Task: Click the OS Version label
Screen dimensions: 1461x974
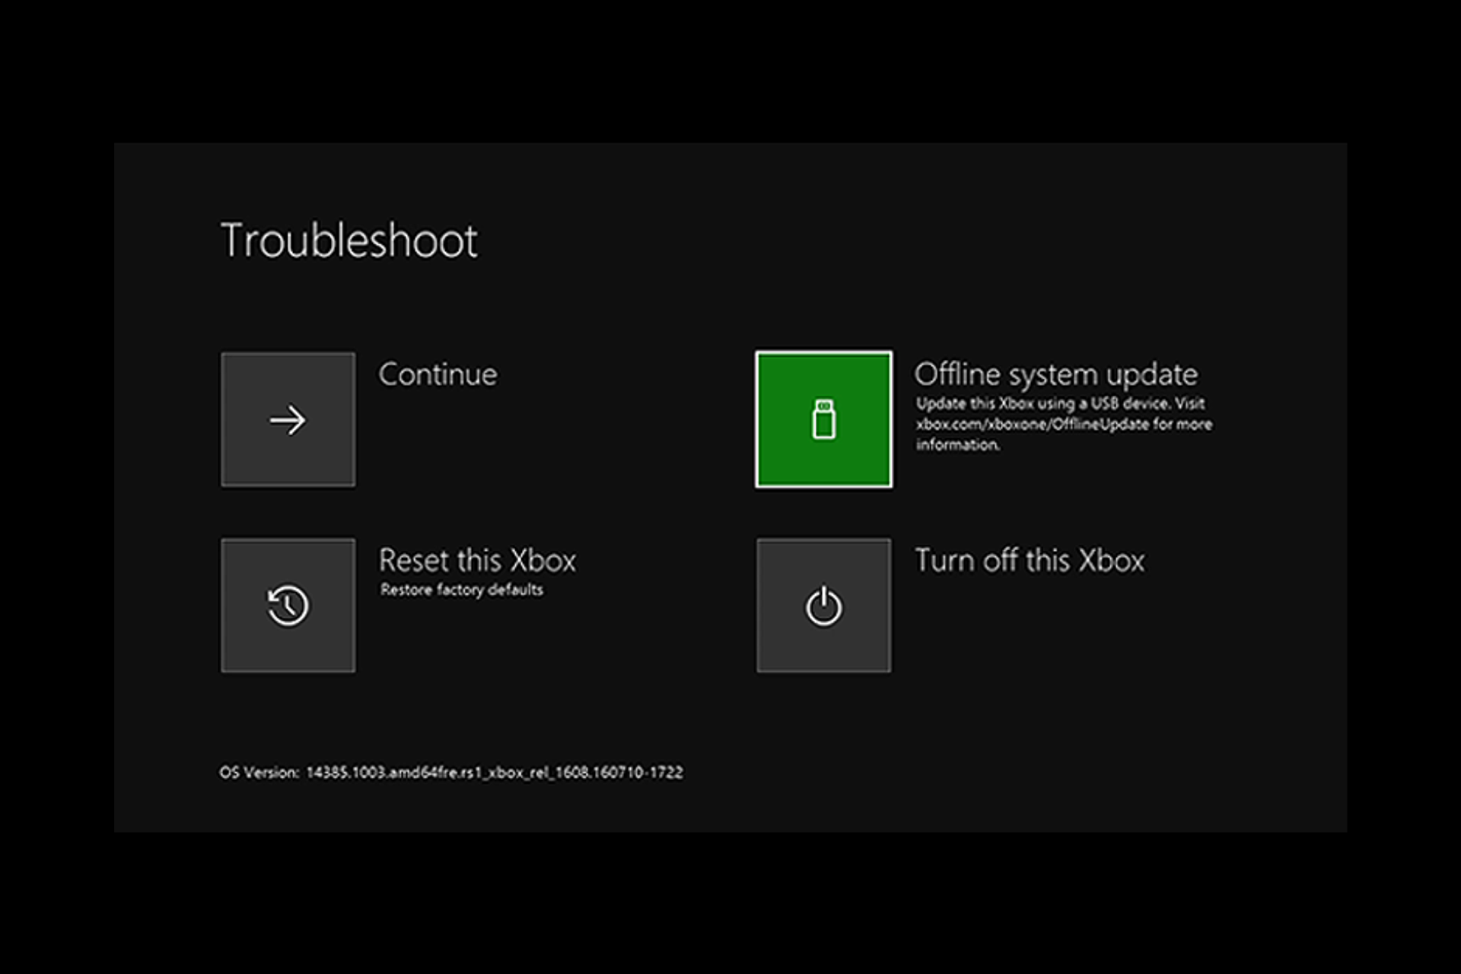Action: click(259, 772)
